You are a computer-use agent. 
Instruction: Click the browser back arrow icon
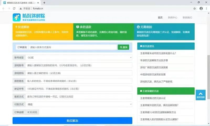click(x=3, y=8)
